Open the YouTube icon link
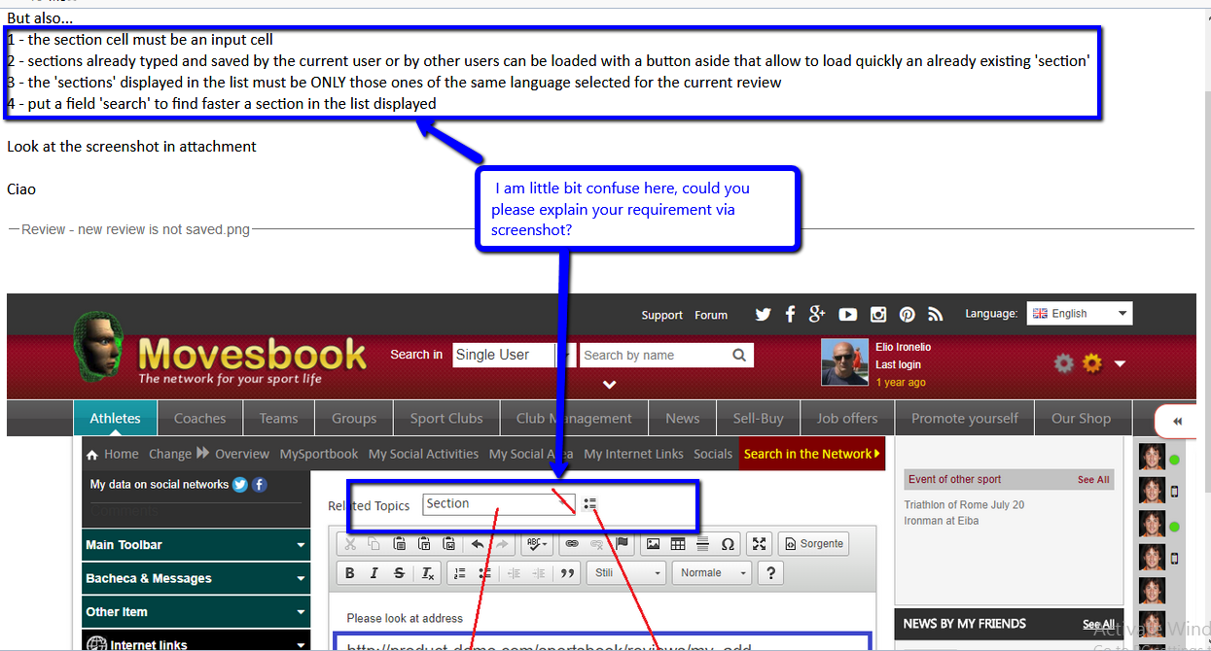This screenshot has height=651, width=1211. tap(848, 314)
